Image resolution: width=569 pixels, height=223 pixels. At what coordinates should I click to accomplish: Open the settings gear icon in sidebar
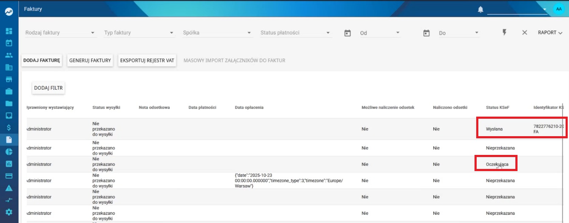9,212
